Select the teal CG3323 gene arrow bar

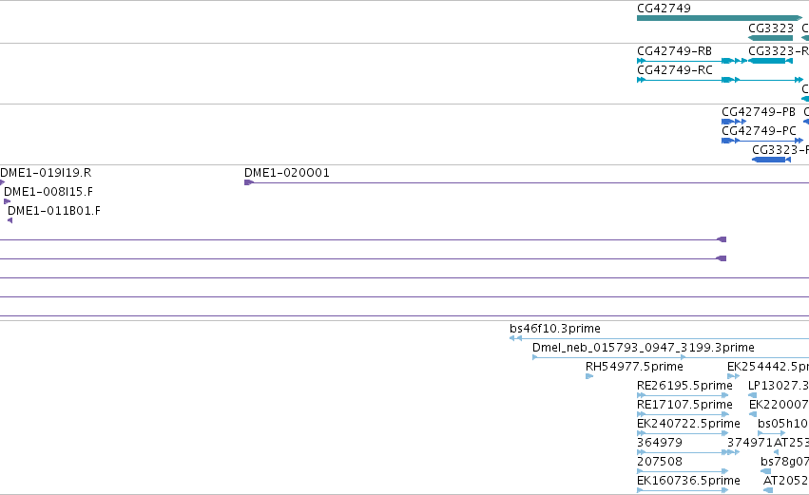pyautogui.click(x=770, y=38)
